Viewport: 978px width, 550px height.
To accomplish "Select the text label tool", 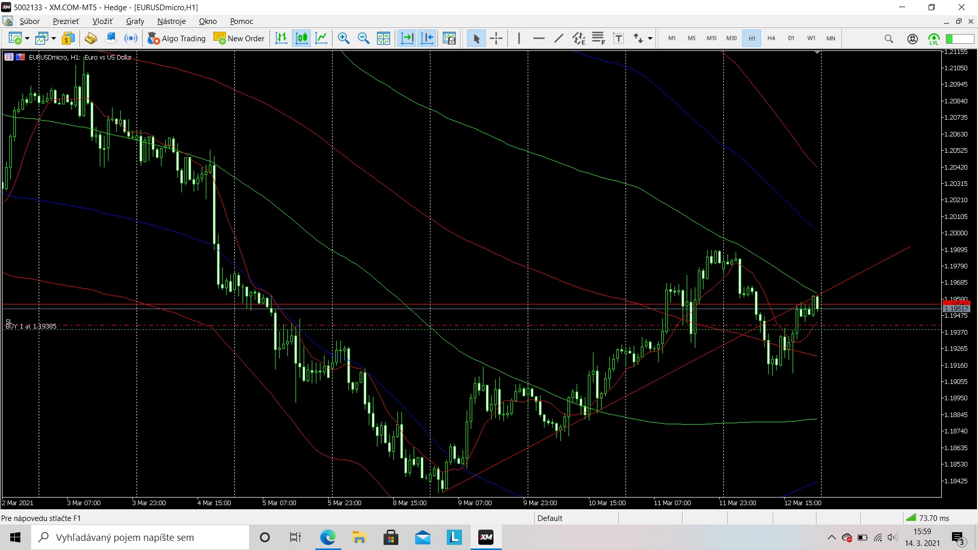I will tap(618, 38).
